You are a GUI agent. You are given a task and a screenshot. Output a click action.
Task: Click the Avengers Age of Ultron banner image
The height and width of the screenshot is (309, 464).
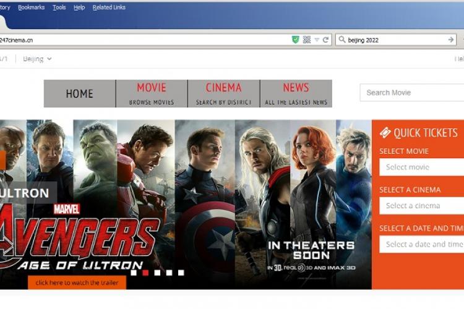[x=186, y=205]
